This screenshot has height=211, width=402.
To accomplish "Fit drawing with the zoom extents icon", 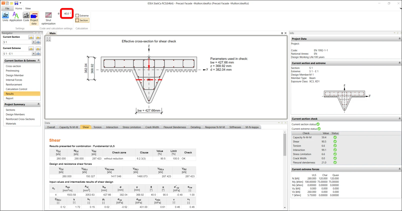I will click(x=48, y=39).
